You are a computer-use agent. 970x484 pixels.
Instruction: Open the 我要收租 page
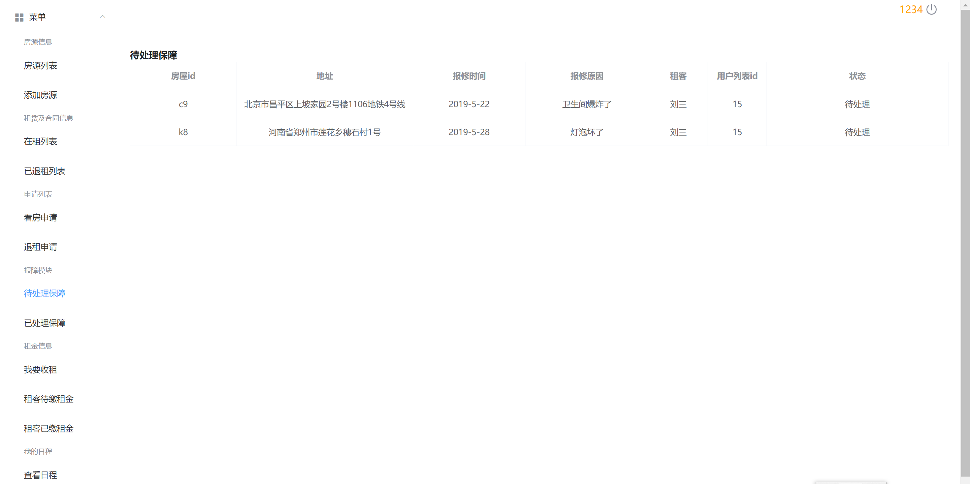(x=40, y=370)
